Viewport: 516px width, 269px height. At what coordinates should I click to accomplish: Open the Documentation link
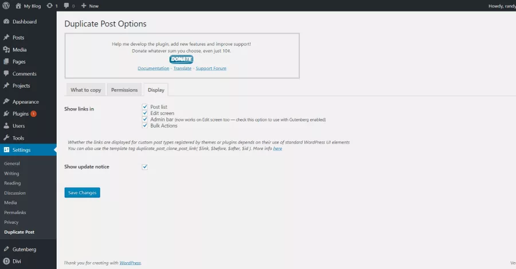[x=153, y=68]
